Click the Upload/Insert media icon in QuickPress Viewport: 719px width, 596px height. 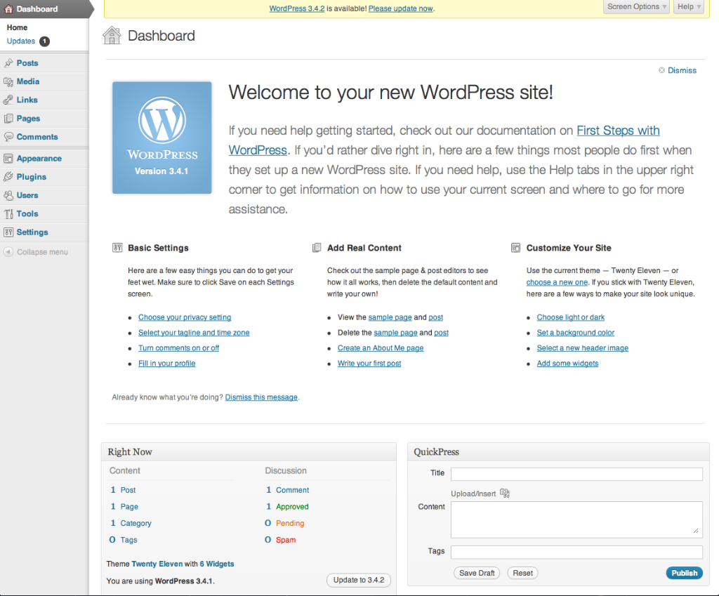(505, 493)
